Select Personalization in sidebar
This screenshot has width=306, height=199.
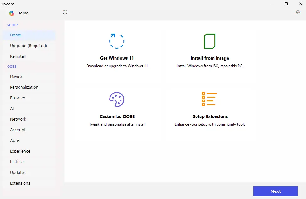pyautogui.click(x=29, y=87)
